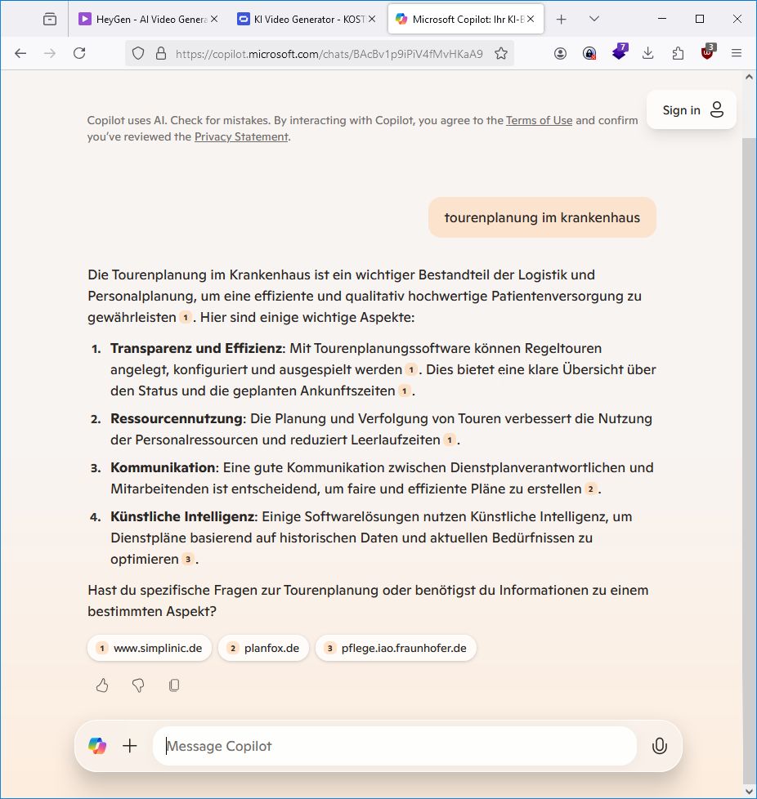Click the bold 'Ressourcennutzung' heading

177,419
